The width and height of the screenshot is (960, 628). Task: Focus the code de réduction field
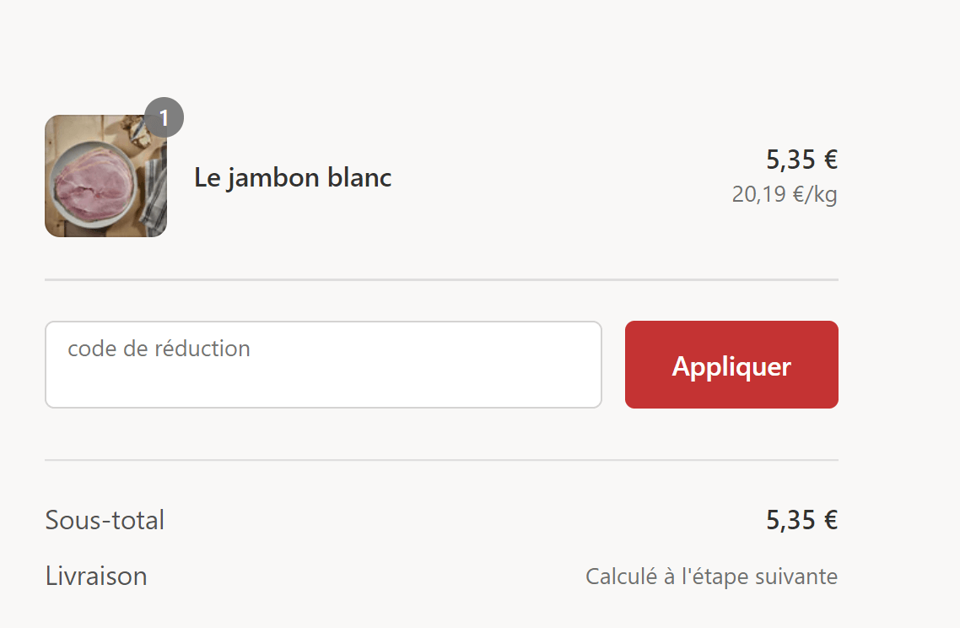click(323, 365)
